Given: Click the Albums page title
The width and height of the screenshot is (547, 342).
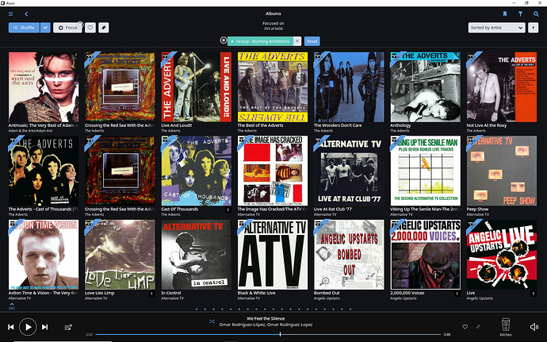Looking at the screenshot, I should point(273,13).
